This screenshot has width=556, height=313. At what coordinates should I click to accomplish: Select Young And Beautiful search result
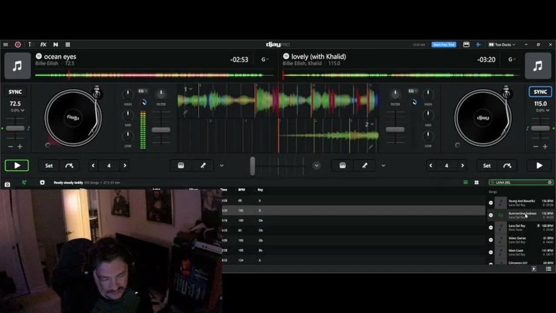521,203
